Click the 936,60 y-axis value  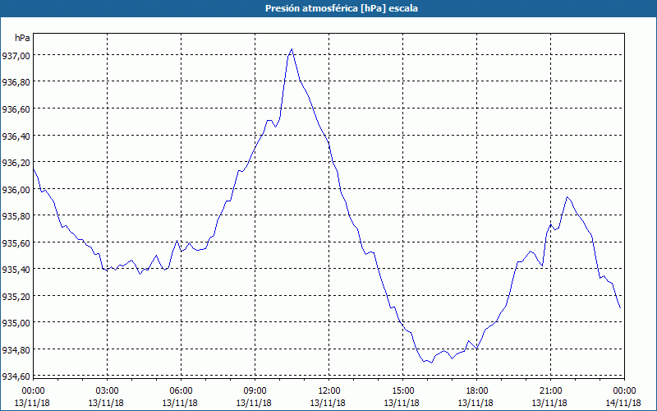(x=16, y=109)
